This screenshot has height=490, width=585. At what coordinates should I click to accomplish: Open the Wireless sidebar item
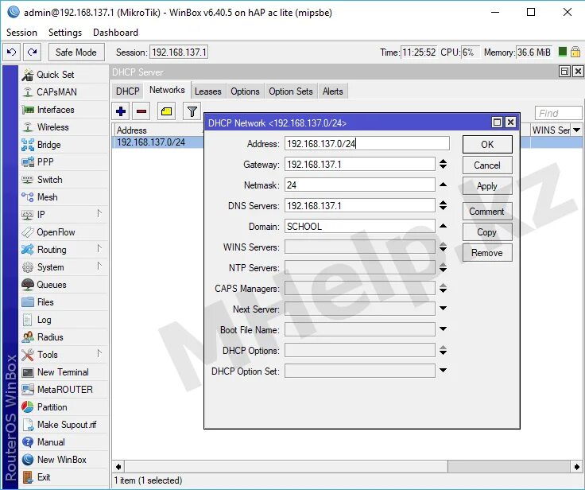[53, 127]
